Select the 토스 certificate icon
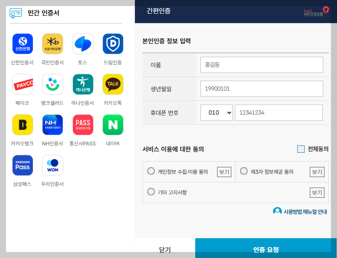337x258 pixels. pyautogui.click(x=83, y=44)
